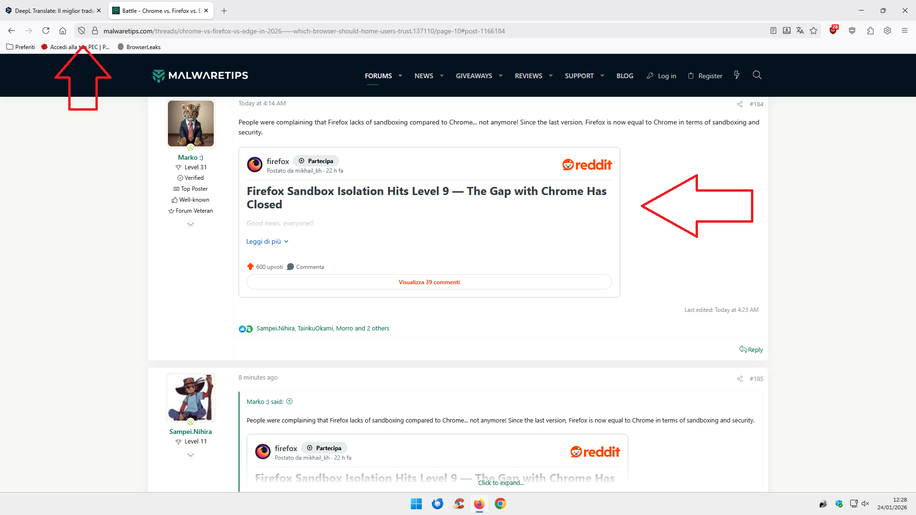Open Thunderbird from the taskbar

[x=437, y=504]
